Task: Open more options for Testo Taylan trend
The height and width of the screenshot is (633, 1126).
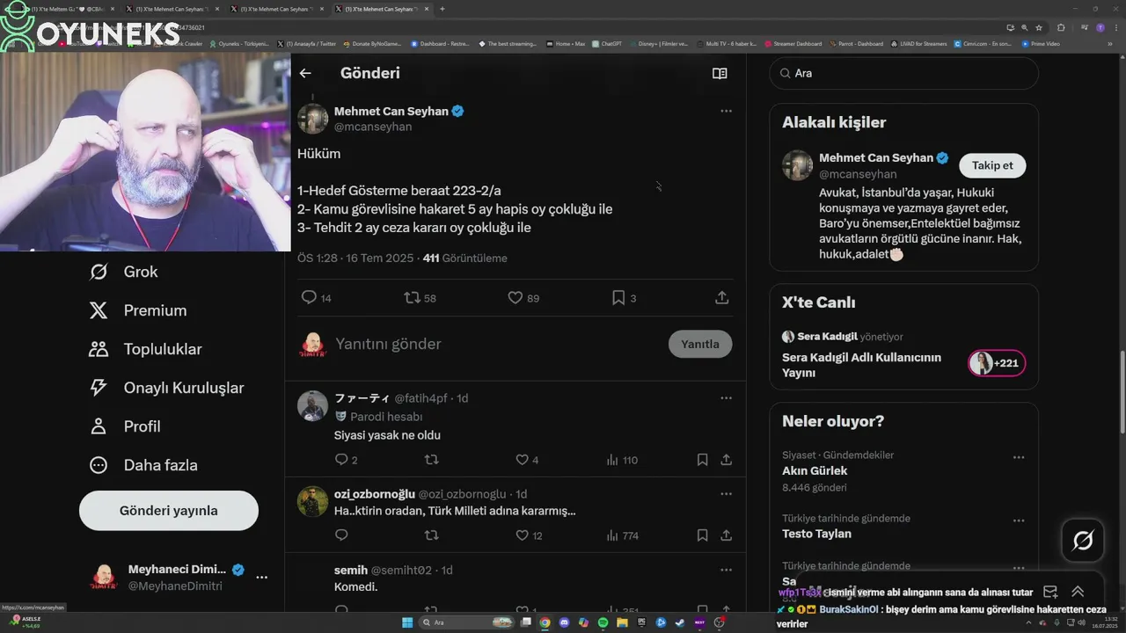Action: (1019, 520)
